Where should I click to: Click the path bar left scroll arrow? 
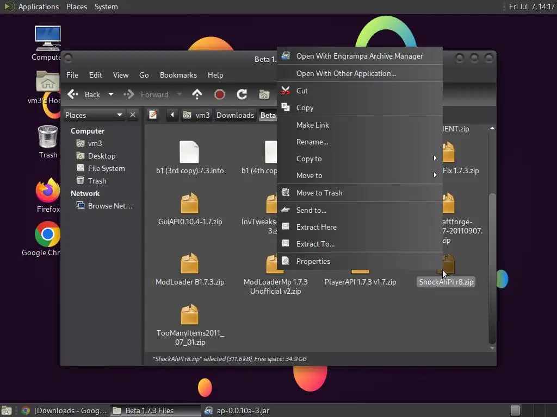coord(172,115)
